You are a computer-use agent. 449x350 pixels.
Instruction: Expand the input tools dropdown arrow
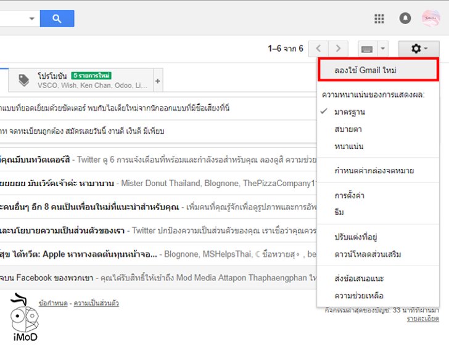click(x=383, y=49)
